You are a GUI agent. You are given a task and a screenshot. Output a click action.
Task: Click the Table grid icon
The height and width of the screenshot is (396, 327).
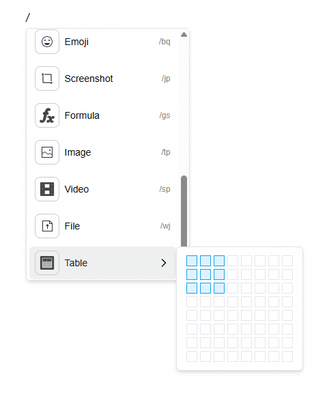point(47,263)
